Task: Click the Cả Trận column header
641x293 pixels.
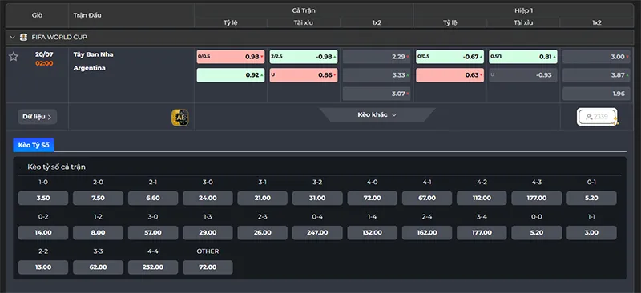Action: click(x=304, y=10)
